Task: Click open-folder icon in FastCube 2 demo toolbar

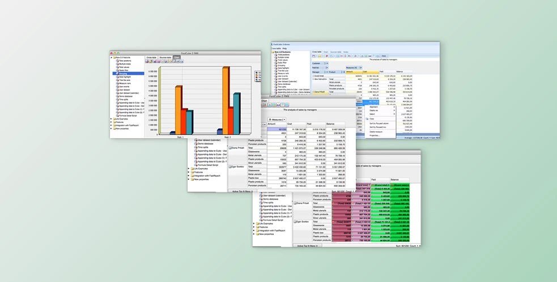Action: (320, 55)
